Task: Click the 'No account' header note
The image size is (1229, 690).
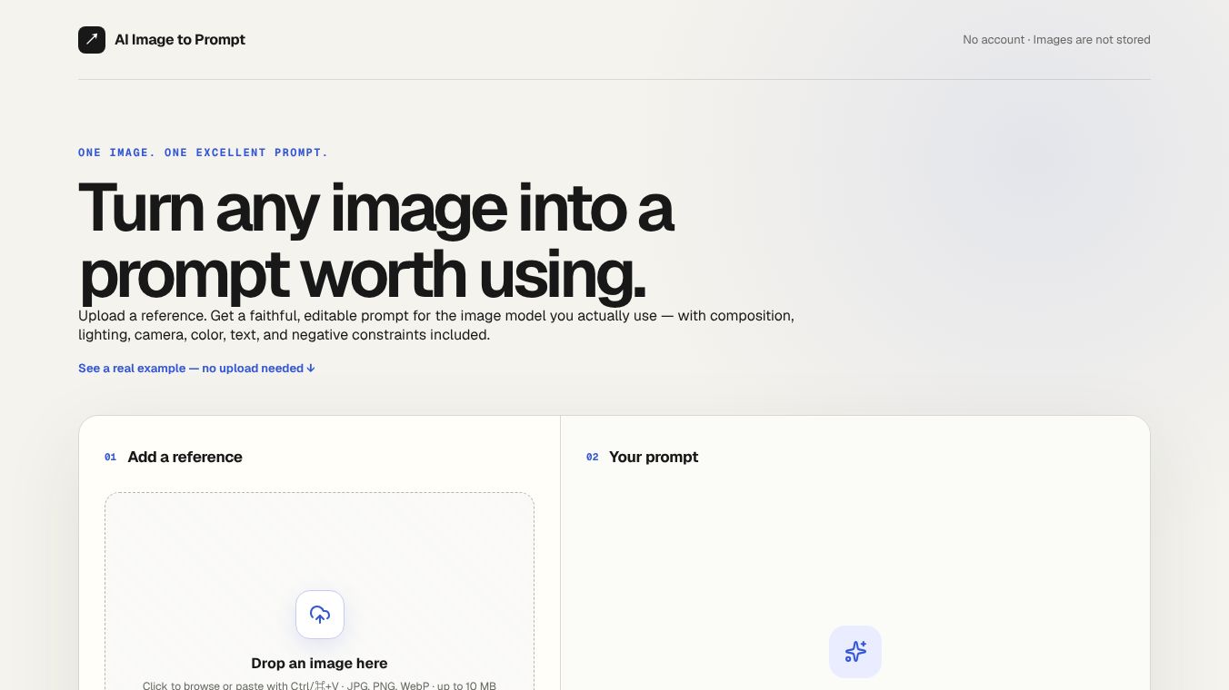Action: [x=994, y=40]
